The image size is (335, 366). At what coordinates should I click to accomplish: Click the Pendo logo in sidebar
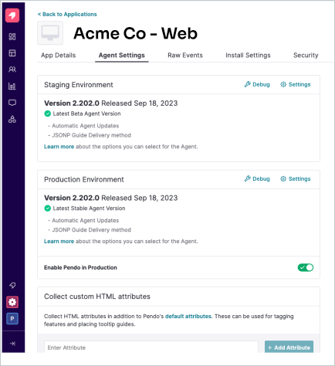12,15
